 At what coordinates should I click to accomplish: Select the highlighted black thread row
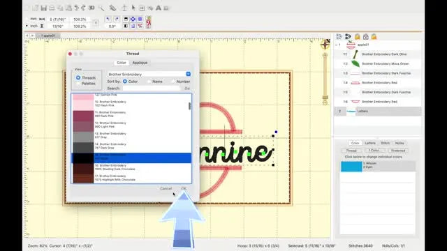131,158
